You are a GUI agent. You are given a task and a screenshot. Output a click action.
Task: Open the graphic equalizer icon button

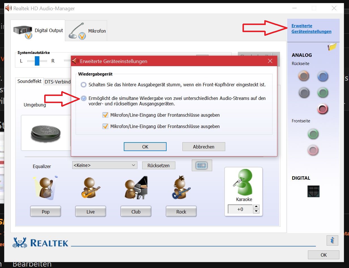coord(202,166)
